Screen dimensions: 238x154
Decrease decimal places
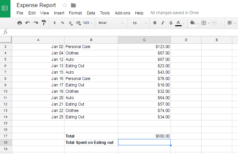[x=71, y=23]
